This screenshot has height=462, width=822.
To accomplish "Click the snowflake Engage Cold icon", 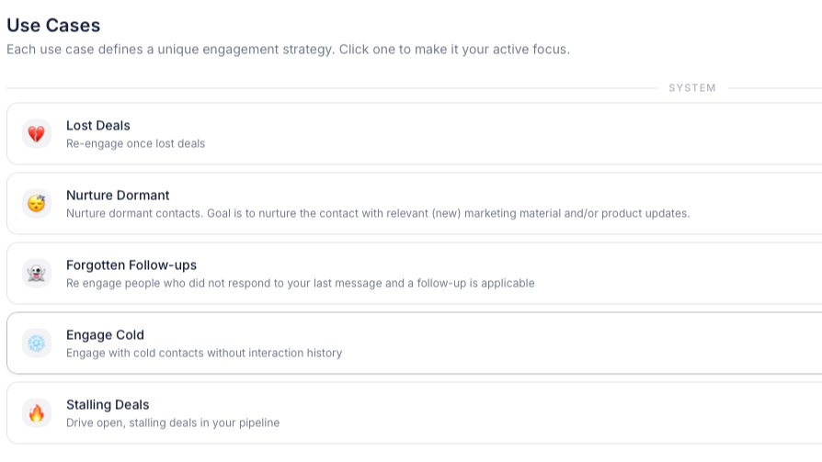I will click(36, 344).
